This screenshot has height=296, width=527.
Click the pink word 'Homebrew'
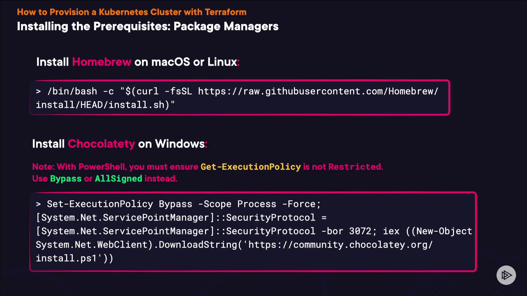pyautogui.click(x=102, y=62)
